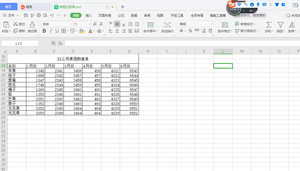
Task: Increase indent of cell content
Action: [x=137, y=24]
